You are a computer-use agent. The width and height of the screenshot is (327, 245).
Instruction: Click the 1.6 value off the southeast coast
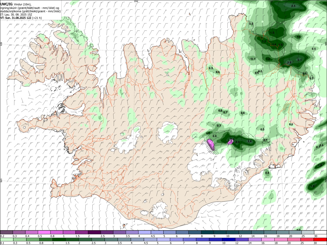pos(312,186)
